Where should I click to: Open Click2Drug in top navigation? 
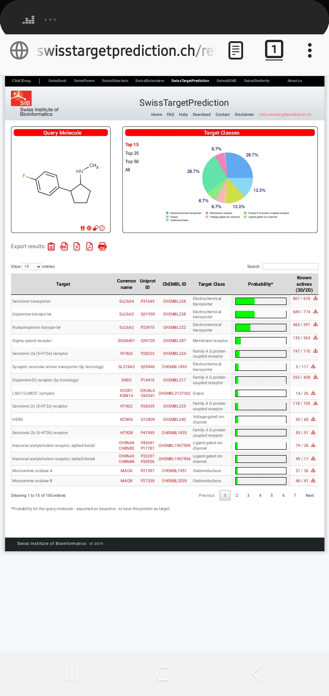coord(21,81)
